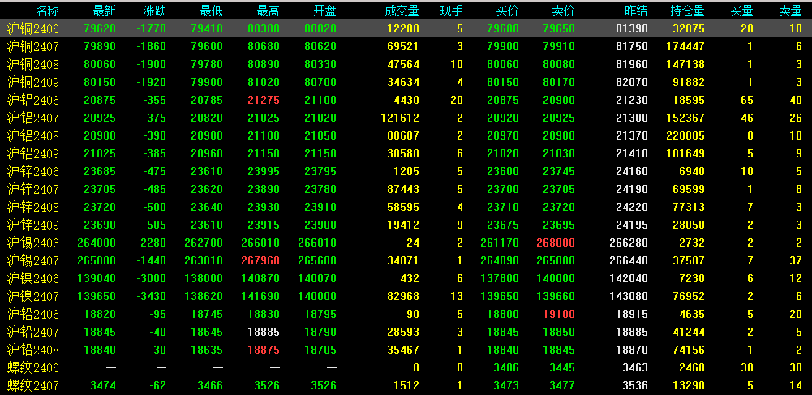Sort by the 最新 column header
This screenshot has height=395, width=812.
104,11
